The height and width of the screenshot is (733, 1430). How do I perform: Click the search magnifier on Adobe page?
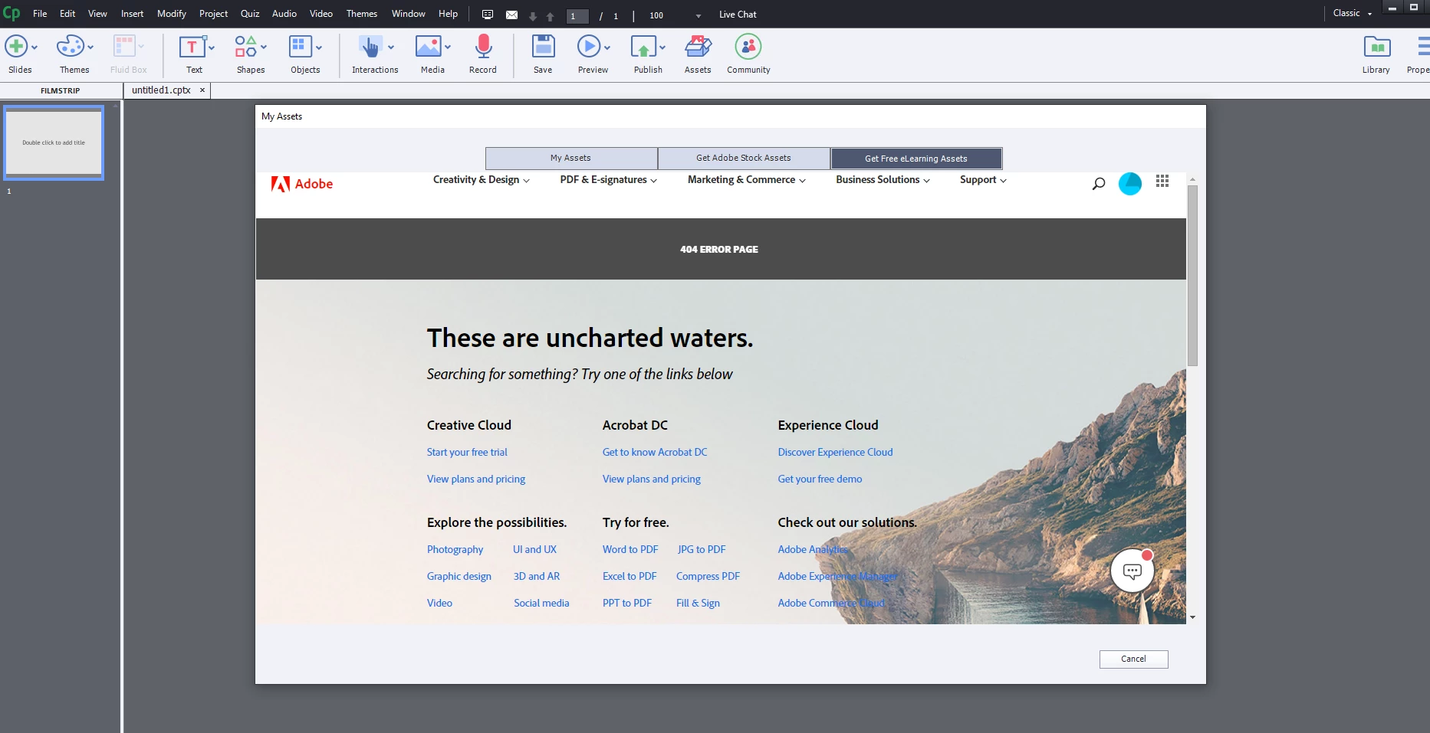pos(1098,184)
